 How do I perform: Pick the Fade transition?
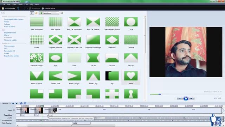(74, 58)
